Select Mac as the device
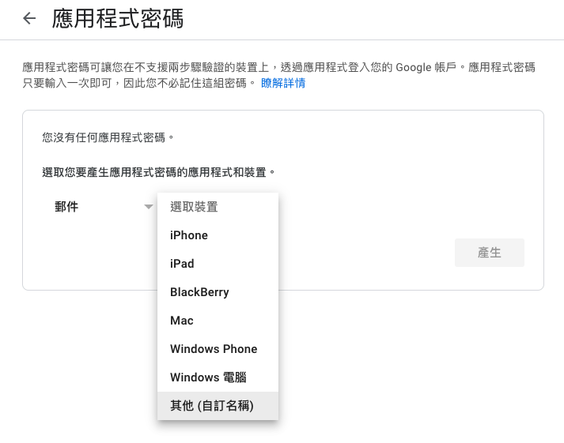The width and height of the screenshot is (564, 443). pos(182,321)
